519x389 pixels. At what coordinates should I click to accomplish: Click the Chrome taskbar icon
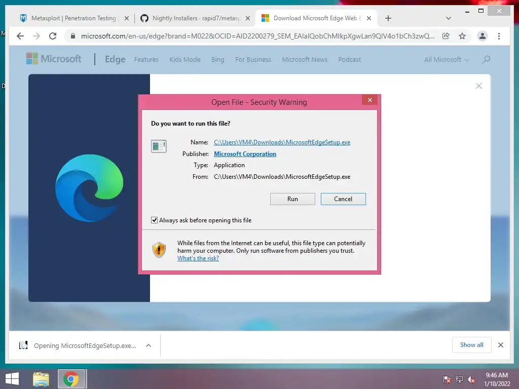(71, 379)
